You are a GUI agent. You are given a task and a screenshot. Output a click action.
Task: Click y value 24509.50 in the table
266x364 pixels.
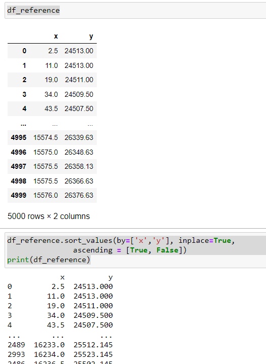pos(79,94)
